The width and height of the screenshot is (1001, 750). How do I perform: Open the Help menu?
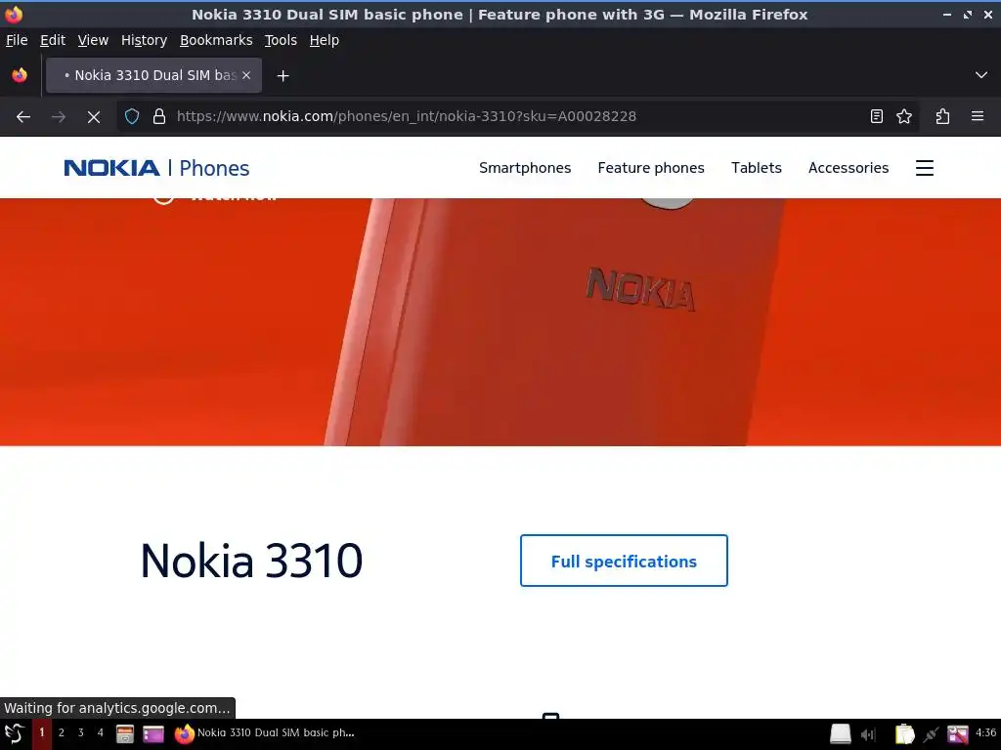pyautogui.click(x=325, y=40)
